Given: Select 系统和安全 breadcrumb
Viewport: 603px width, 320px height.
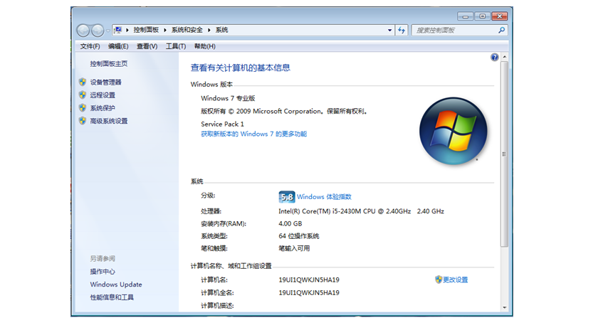Looking at the screenshot, I should [x=187, y=30].
